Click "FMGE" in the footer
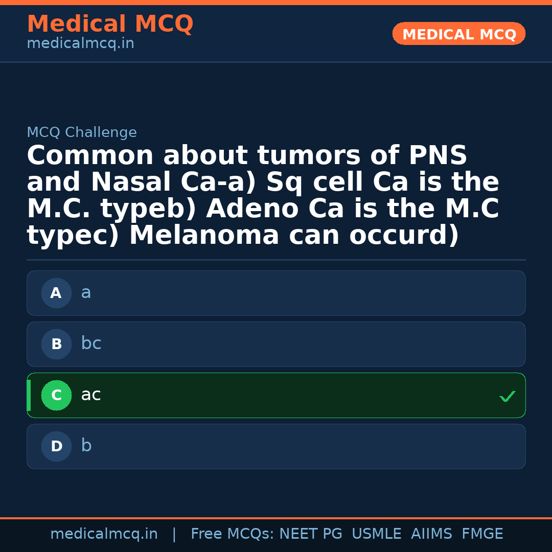 (x=482, y=534)
